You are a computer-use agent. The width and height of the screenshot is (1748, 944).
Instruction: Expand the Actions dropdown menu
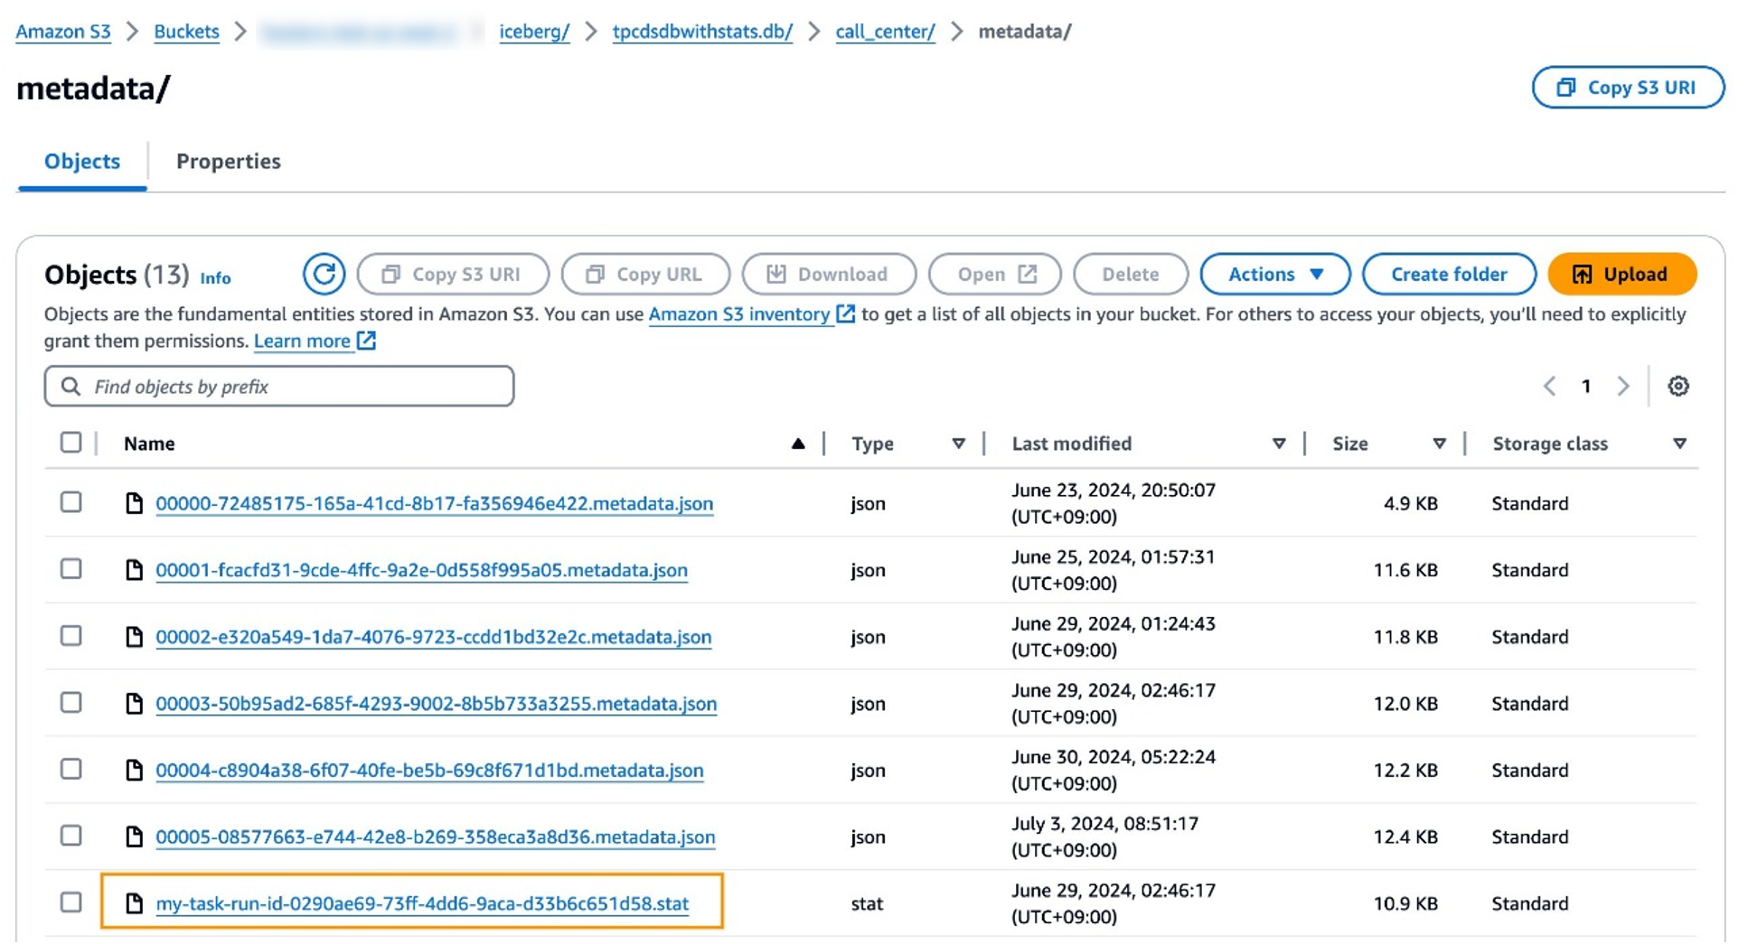click(x=1274, y=275)
